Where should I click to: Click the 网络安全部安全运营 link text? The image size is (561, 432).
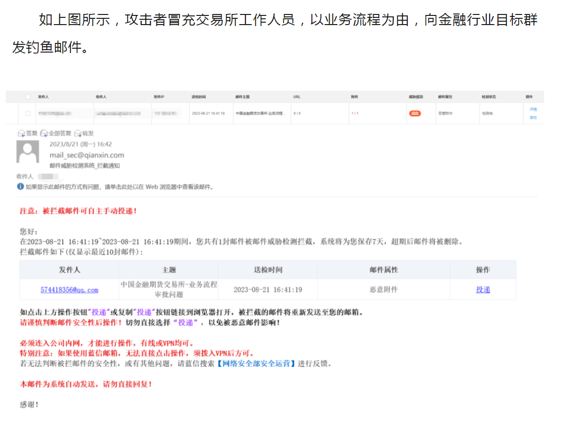256,364
